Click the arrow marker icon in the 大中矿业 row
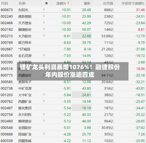This screenshot has width=146, height=143. coord(44,95)
